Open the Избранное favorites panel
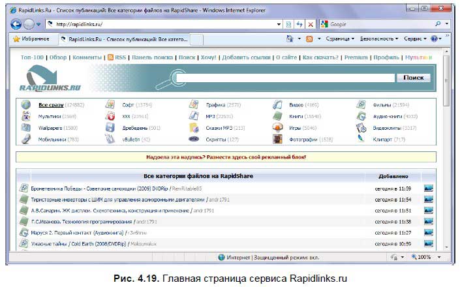The image size is (460, 287). tap(31, 39)
